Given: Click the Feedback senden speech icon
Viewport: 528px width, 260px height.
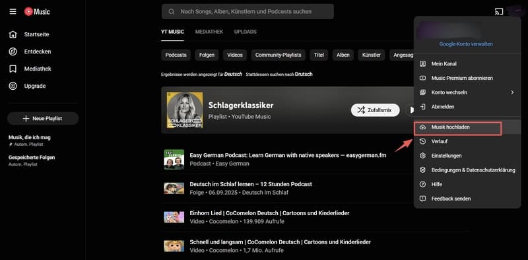Looking at the screenshot, I should click(422, 199).
